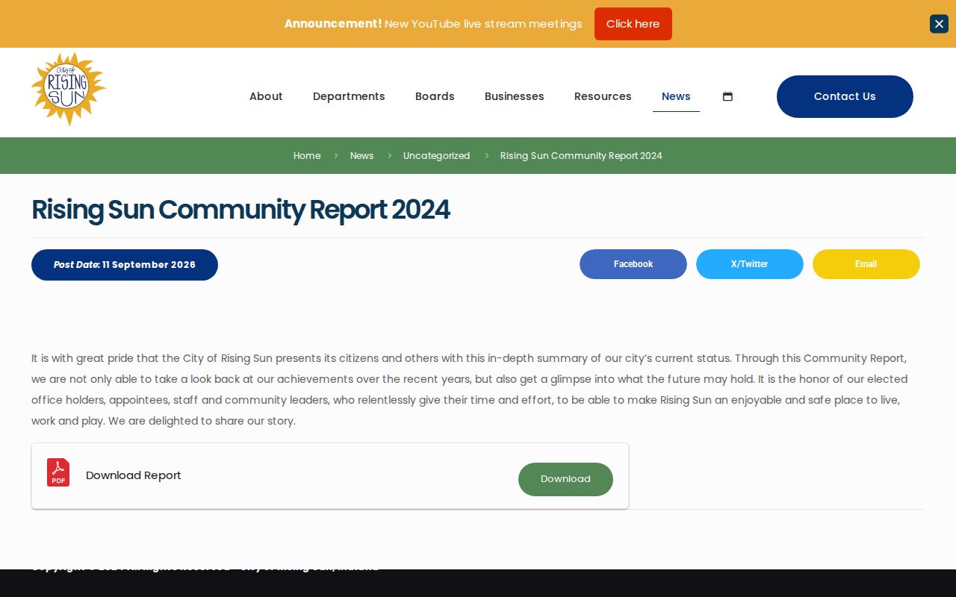Click the green Download button

565,479
